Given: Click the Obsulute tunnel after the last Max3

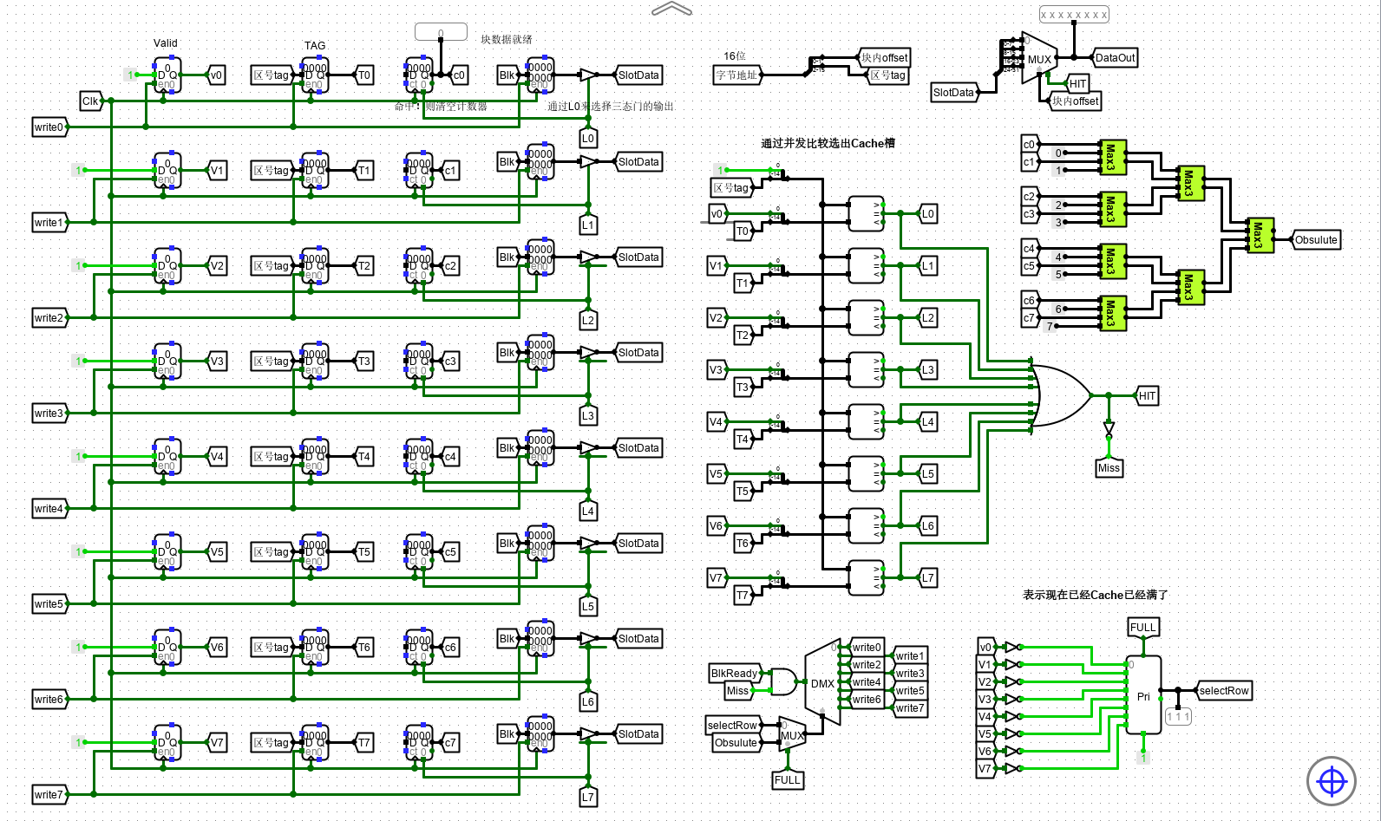Looking at the screenshot, I should click(1315, 240).
